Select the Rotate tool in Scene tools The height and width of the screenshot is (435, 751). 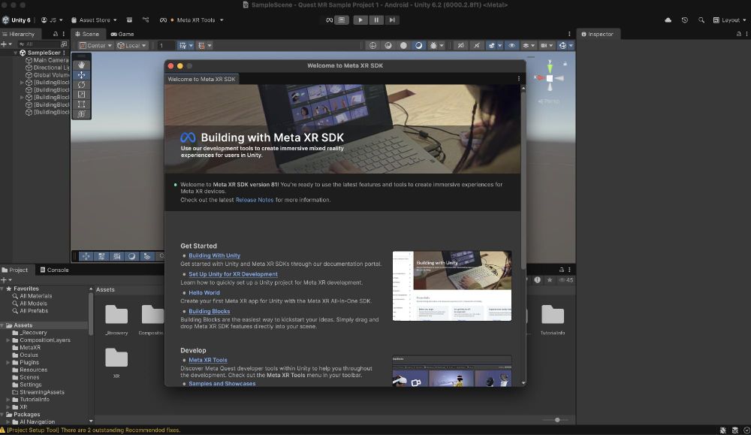coord(81,85)
